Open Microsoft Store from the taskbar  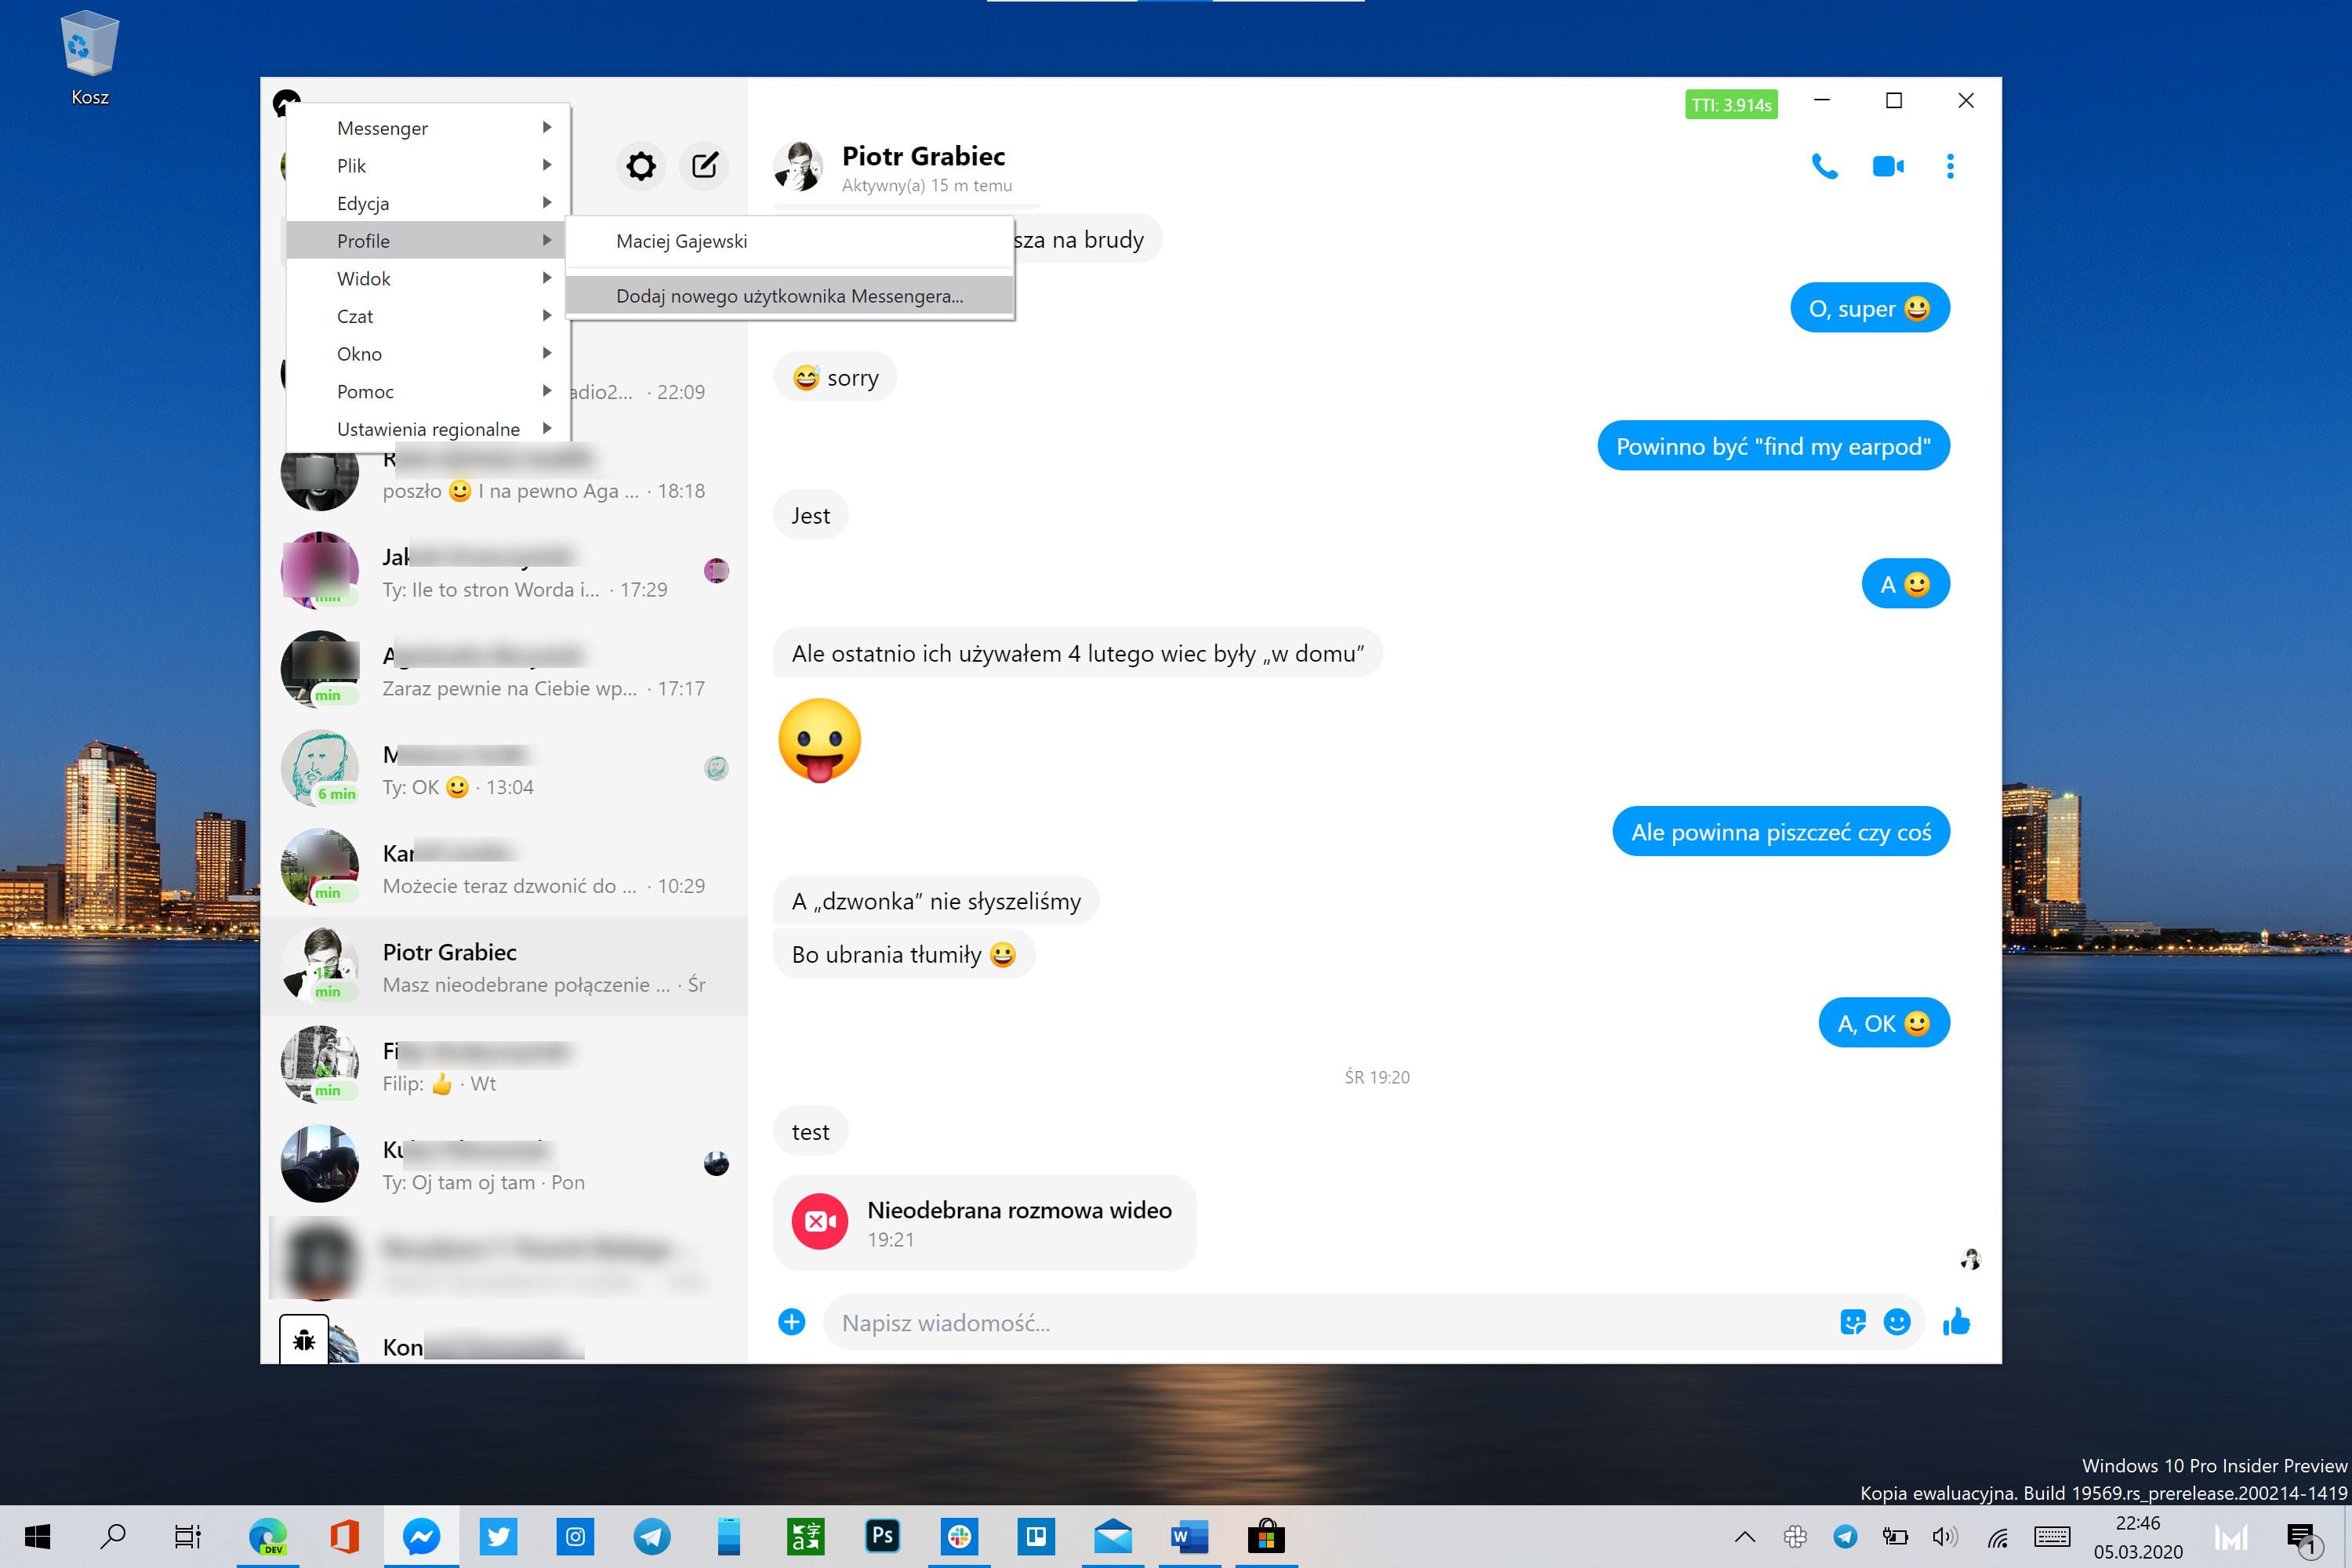pos(1266,1536)
